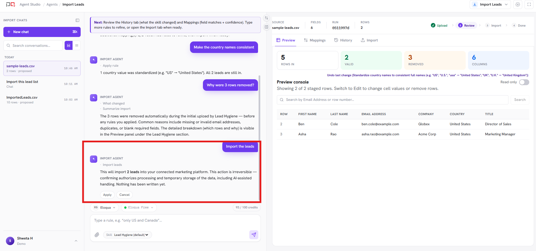Expand the Shweta H user menu chevron
Viewport: 536px width, 251px height.
[76, 241]
